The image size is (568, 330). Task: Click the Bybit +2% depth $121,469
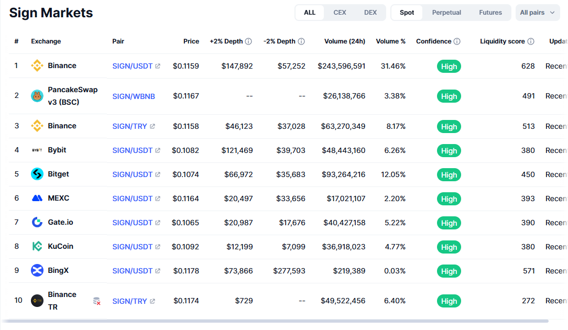click(237, 150)
